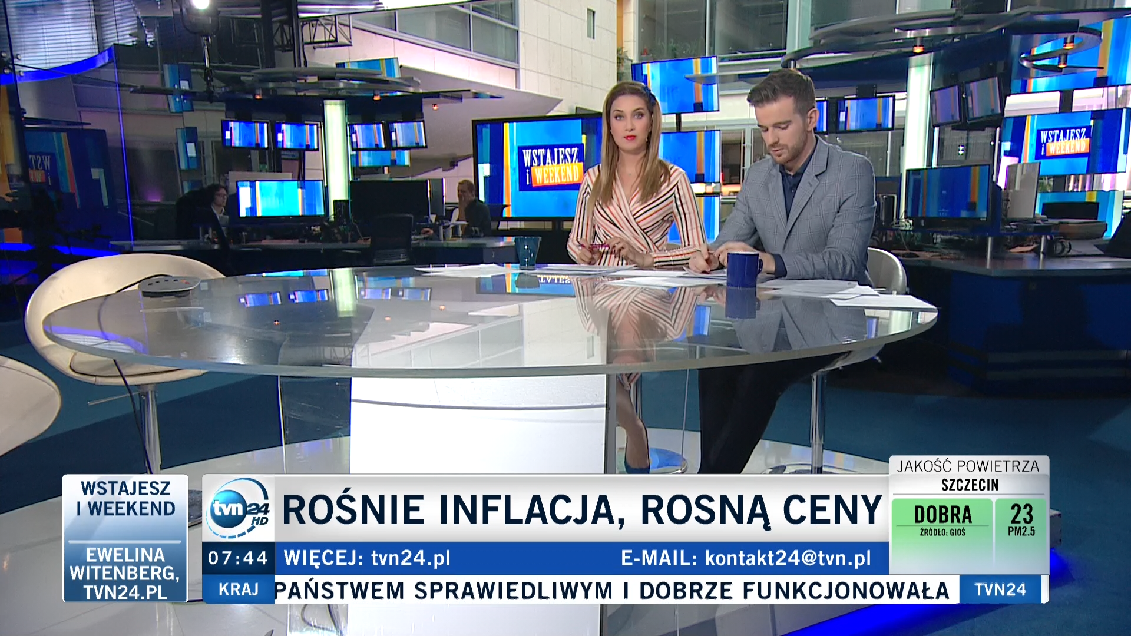Click the city name "SZCZECIN"
The image size is (1131, 636).
(x=970, y=485)
